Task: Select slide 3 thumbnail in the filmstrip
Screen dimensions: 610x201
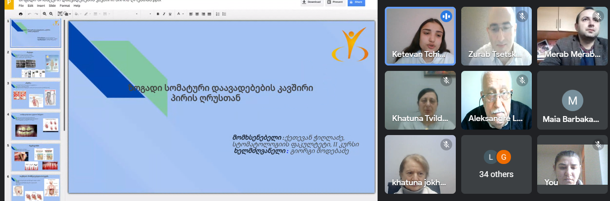Action: [36, 95]
